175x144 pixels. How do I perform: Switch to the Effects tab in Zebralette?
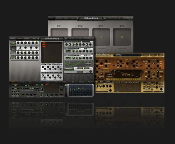101,82
